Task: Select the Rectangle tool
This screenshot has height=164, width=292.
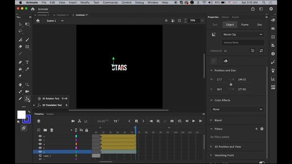Action: (x=27, y=46)
